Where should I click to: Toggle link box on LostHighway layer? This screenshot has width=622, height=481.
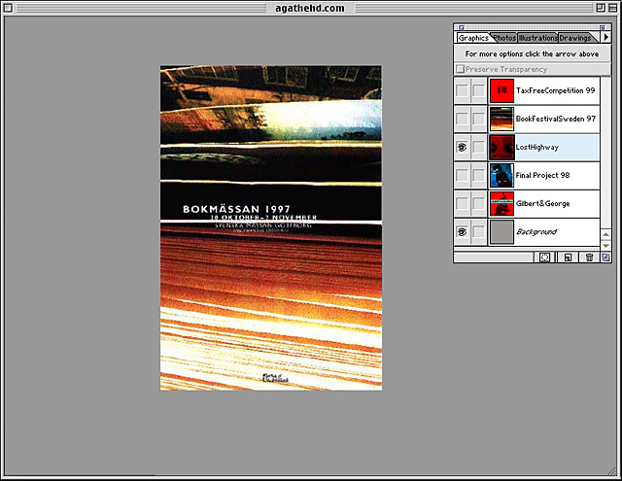pyautogui.click(x=479, y=147)
